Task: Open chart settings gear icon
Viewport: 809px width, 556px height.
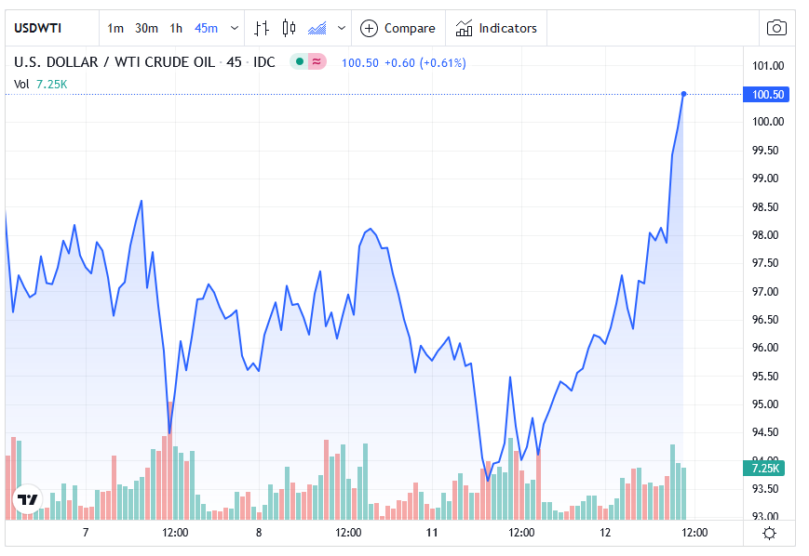Action: pos(769,534)
